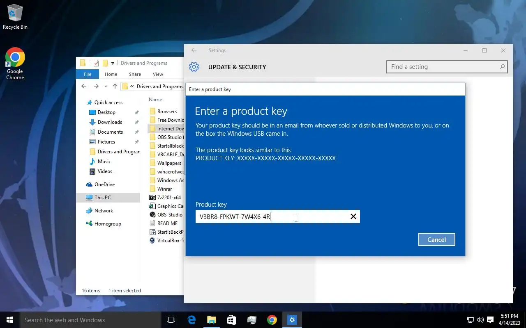Switch to the View ribbon tab
The image size is (526, 328).
(158, 74)
